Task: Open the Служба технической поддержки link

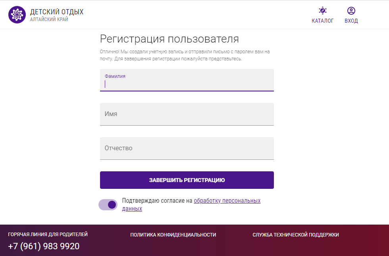Action: (295, 235)
